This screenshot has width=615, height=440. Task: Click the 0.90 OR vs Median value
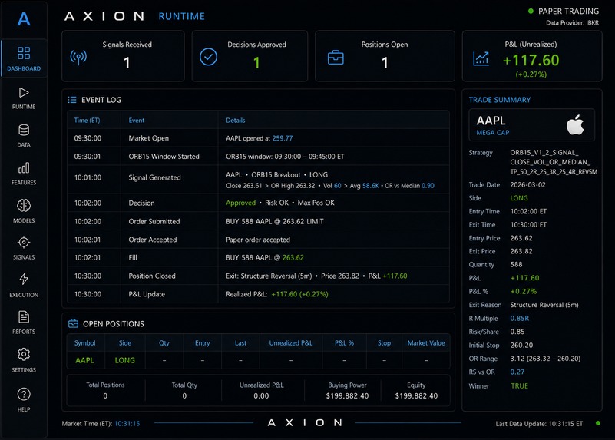[428, 186]
